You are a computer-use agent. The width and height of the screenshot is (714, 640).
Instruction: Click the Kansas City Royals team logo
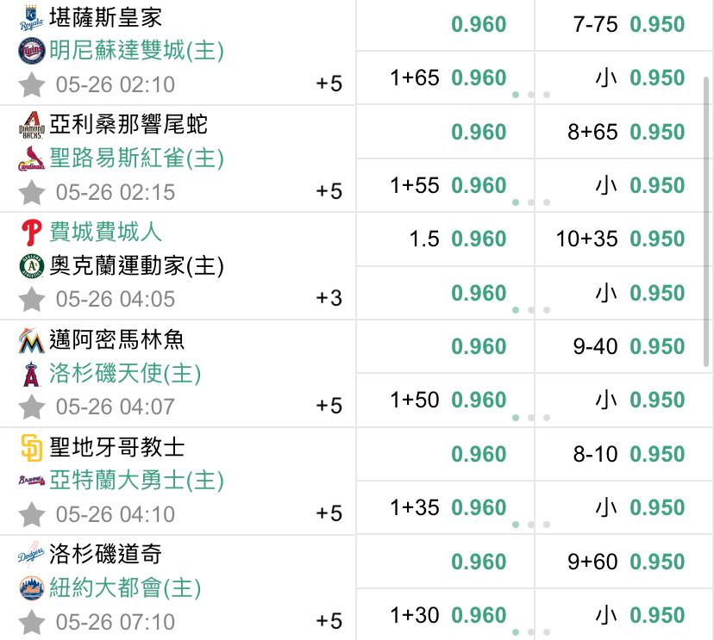(30, 18)
